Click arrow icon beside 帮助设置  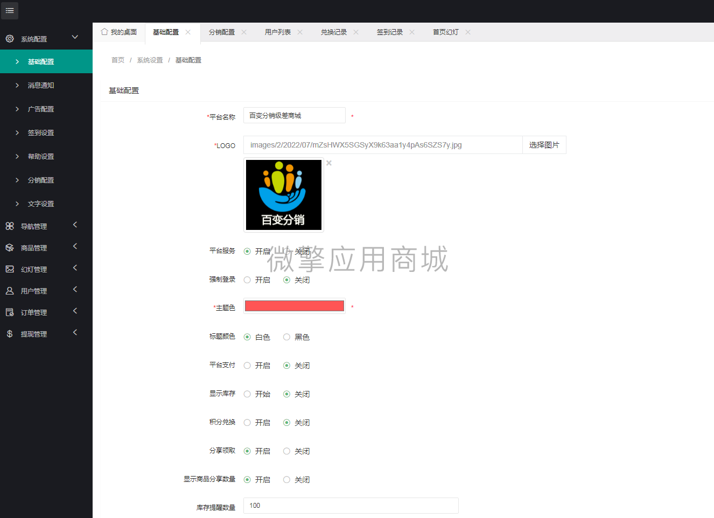17,156
